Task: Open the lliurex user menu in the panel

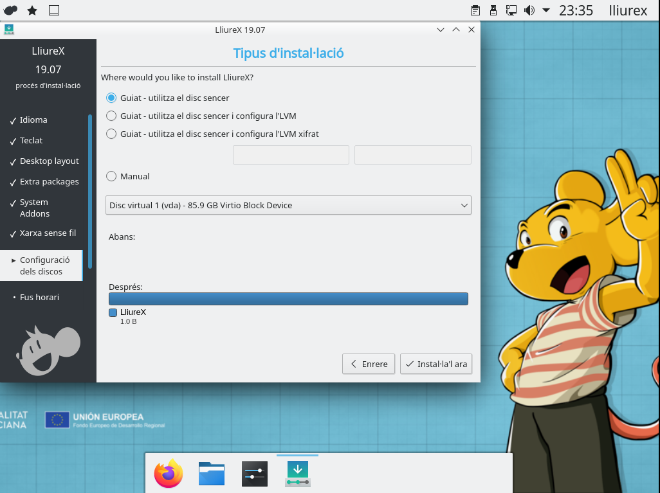Action: tap(628, 10)
